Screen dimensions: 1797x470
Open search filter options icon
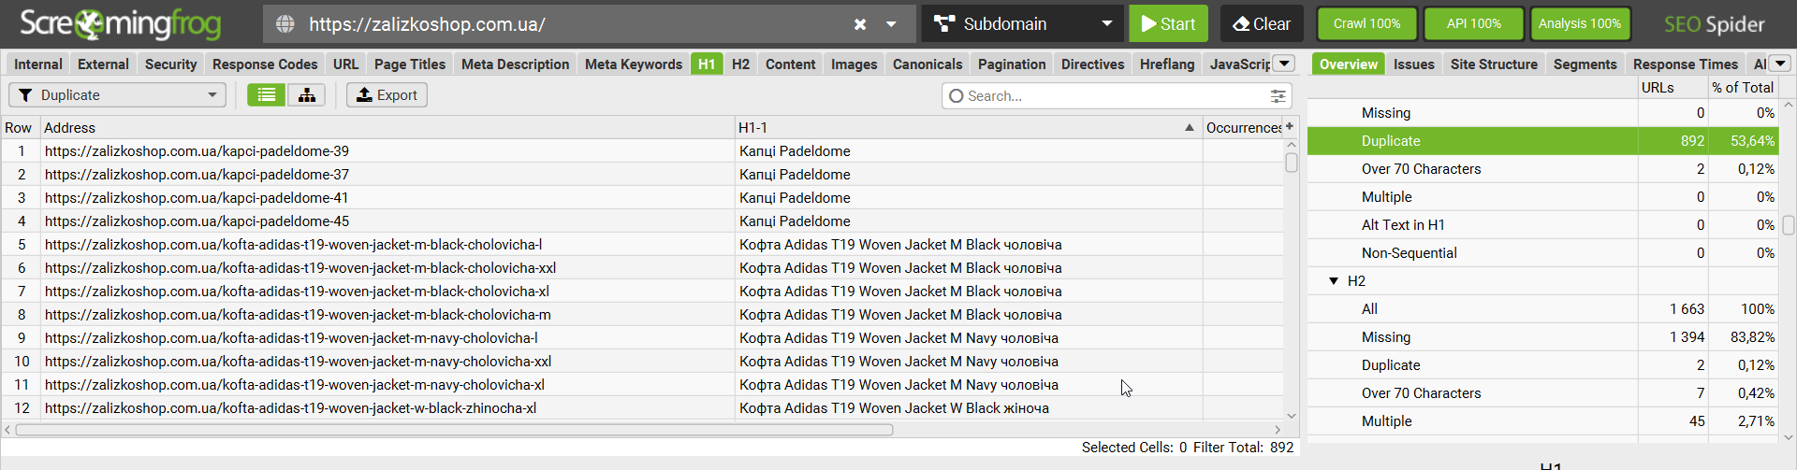(x=1278, y=96)
